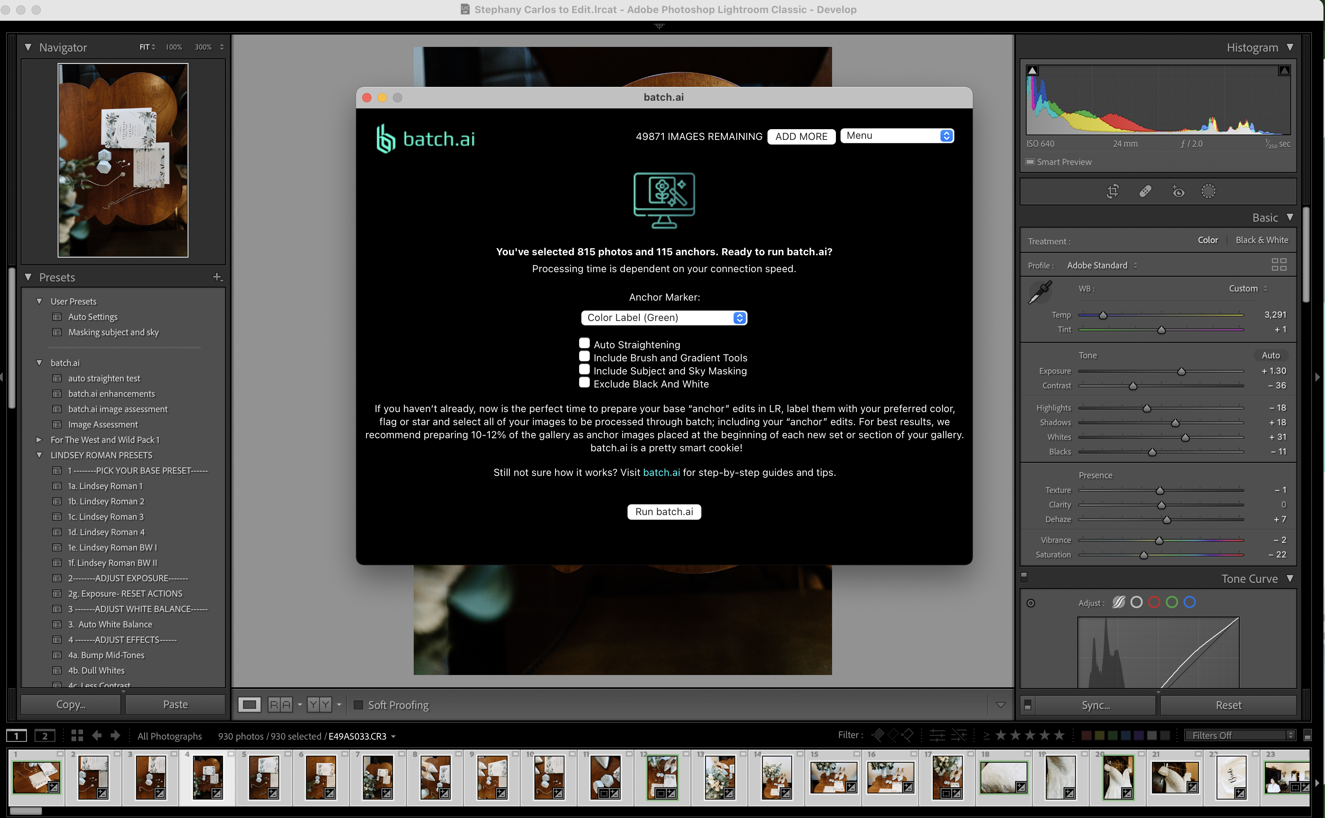Set Navigator zoom to 100%

point(174,47)
